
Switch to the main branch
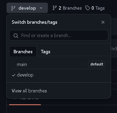coord(22,64)
